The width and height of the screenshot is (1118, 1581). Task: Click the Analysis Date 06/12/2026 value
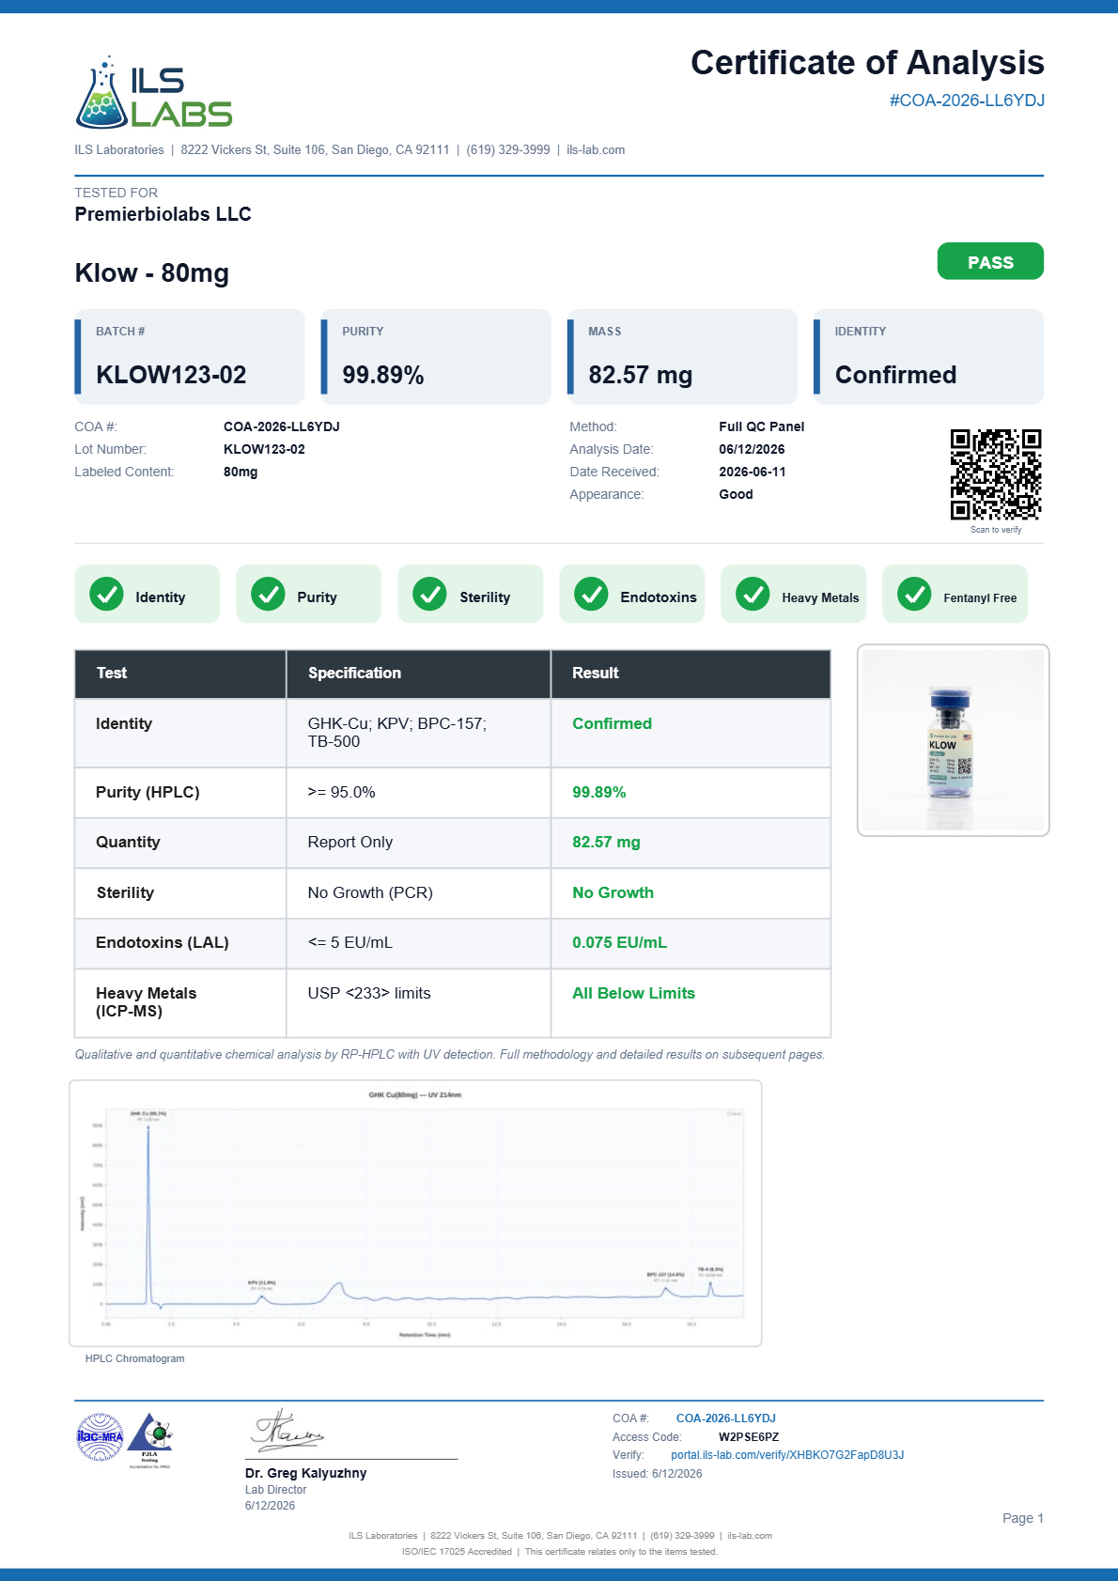(752, 449)
